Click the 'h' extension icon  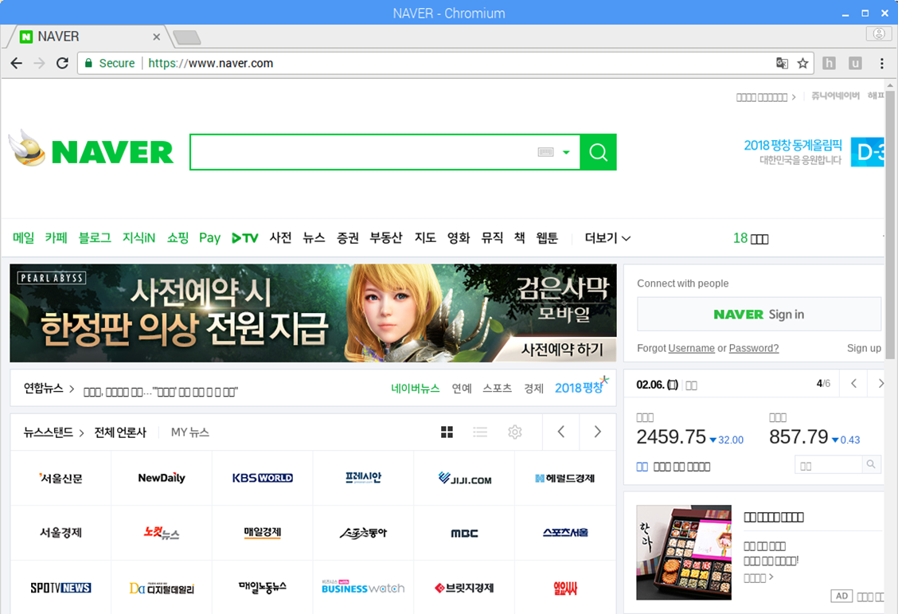point(829,63)
